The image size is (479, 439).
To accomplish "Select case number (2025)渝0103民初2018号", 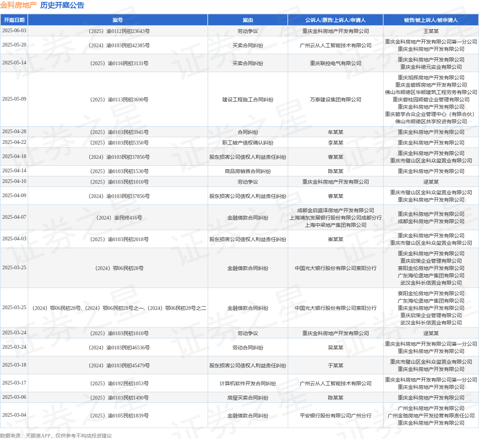I will click(x=118, y=239).
